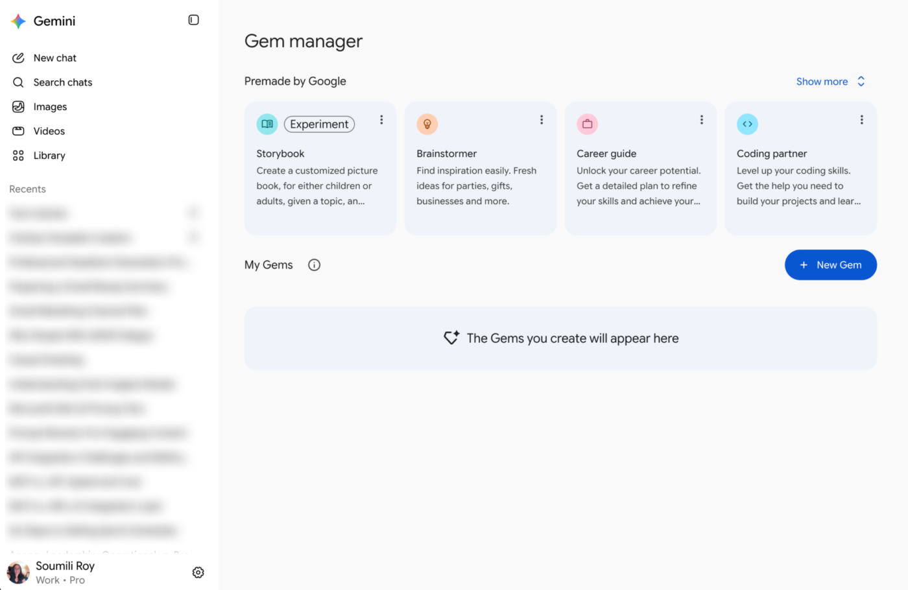Viewport: 908px width, 590px height.
Task: Click the My Gems heading
Action: coord(269,265)
